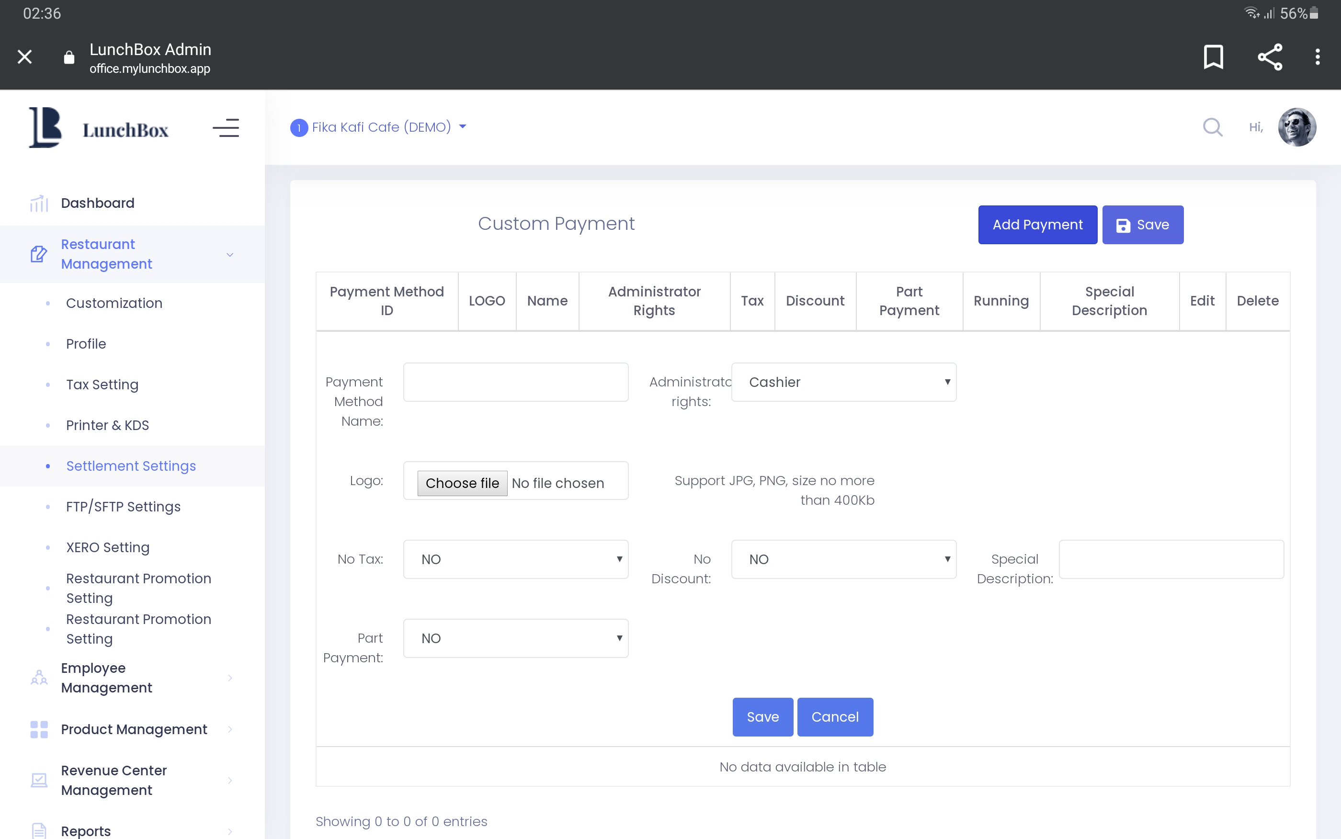Click the user profile avatar
The width and height of the screenshot is (1341, 839).
[x=1296, y=127]
